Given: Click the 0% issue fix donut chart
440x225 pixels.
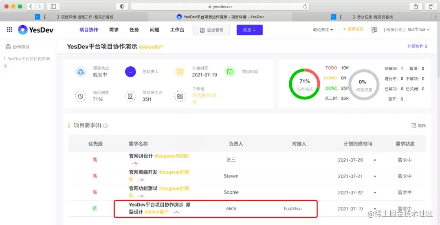Looking at the screenshot, I should pyautogui.click(x=364, y=84).
